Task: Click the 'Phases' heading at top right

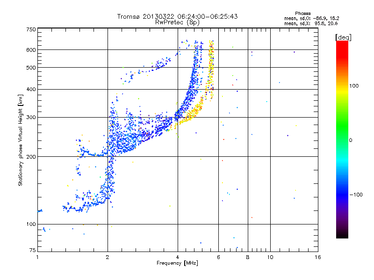Action: coord(302,14)
